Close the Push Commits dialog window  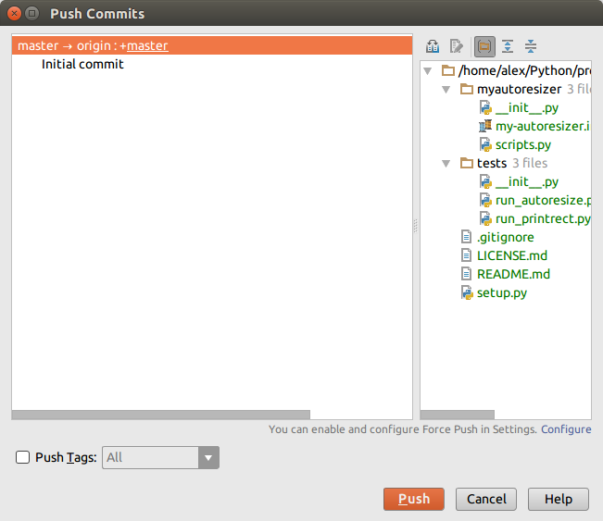(x=14, y=14)
